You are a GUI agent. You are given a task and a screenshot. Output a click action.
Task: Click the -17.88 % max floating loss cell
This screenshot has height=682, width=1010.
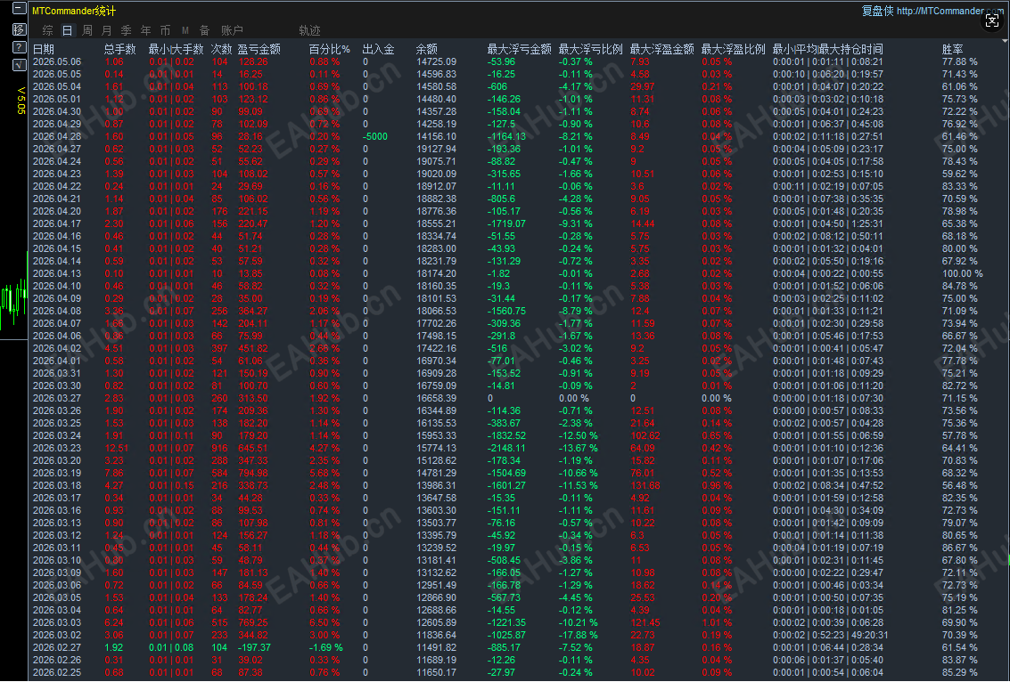[579, 635]
